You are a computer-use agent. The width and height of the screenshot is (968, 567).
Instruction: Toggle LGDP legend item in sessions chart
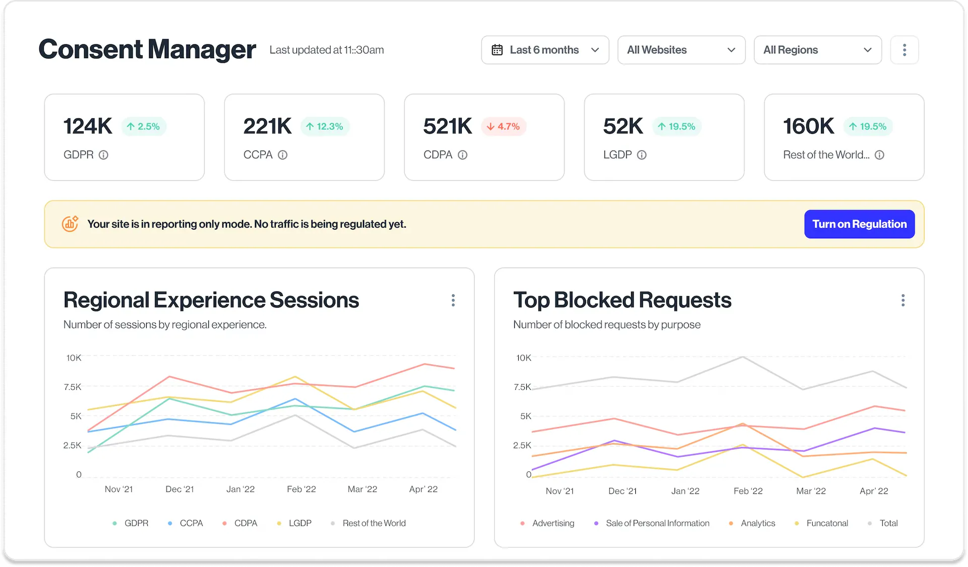click(x=294, y=523)
